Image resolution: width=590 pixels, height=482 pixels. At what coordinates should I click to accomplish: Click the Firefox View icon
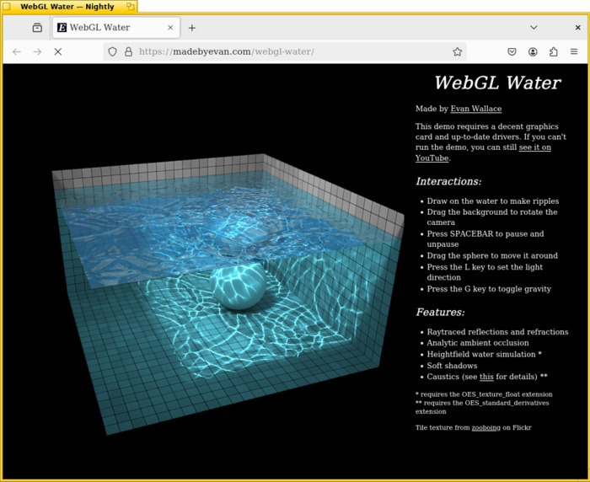coord(37,28)
